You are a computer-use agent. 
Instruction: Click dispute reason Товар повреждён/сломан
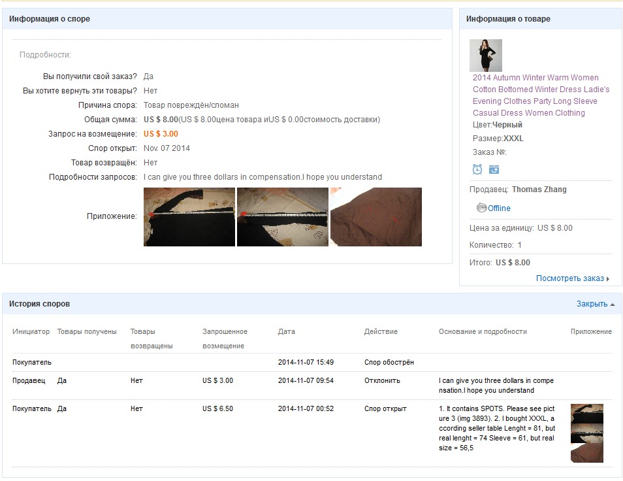(x=191, y=105)
